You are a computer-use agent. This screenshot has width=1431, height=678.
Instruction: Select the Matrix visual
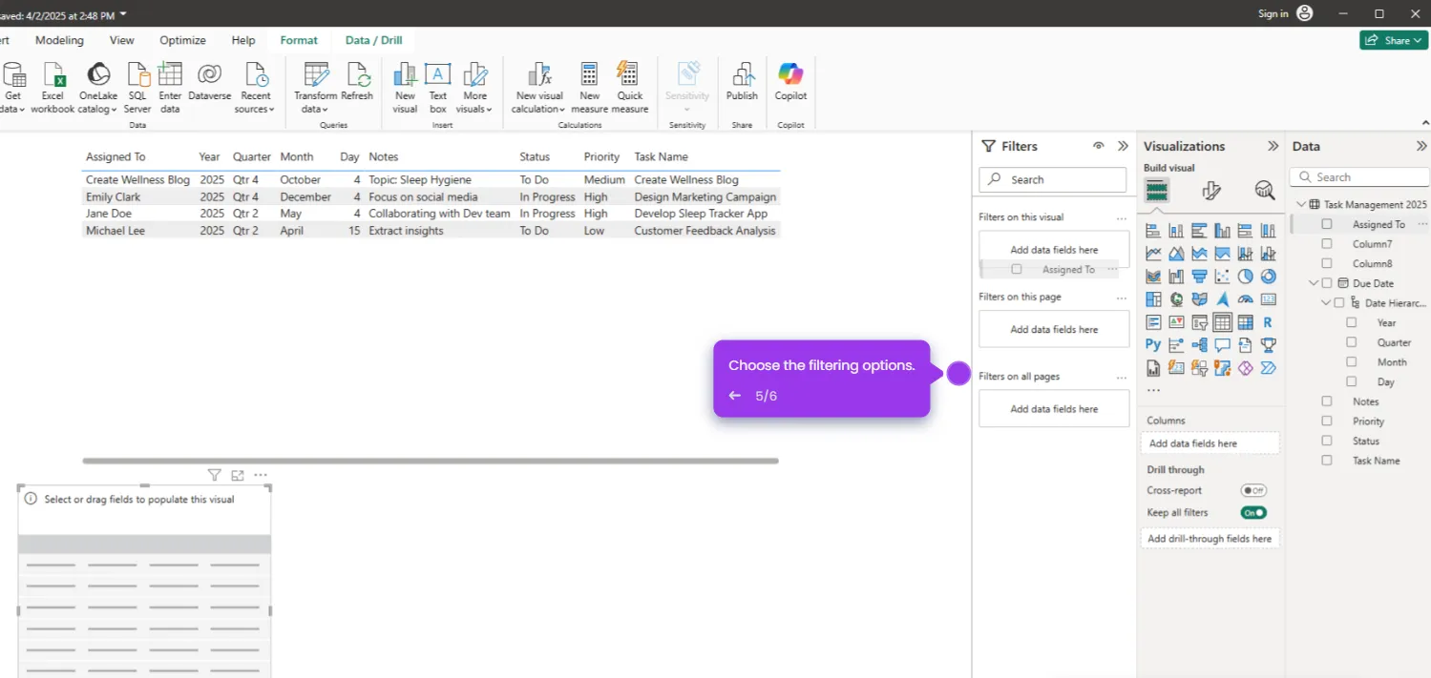pyautogui.click(x=1245, y=322)
